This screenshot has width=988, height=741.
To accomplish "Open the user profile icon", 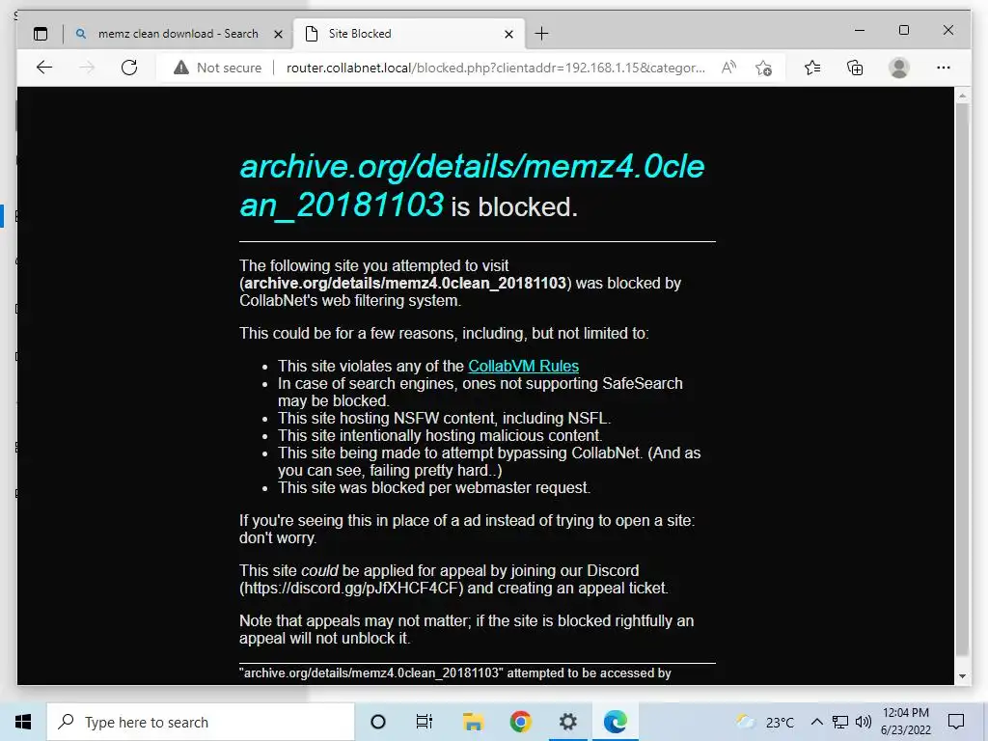I will click(899, 68).
